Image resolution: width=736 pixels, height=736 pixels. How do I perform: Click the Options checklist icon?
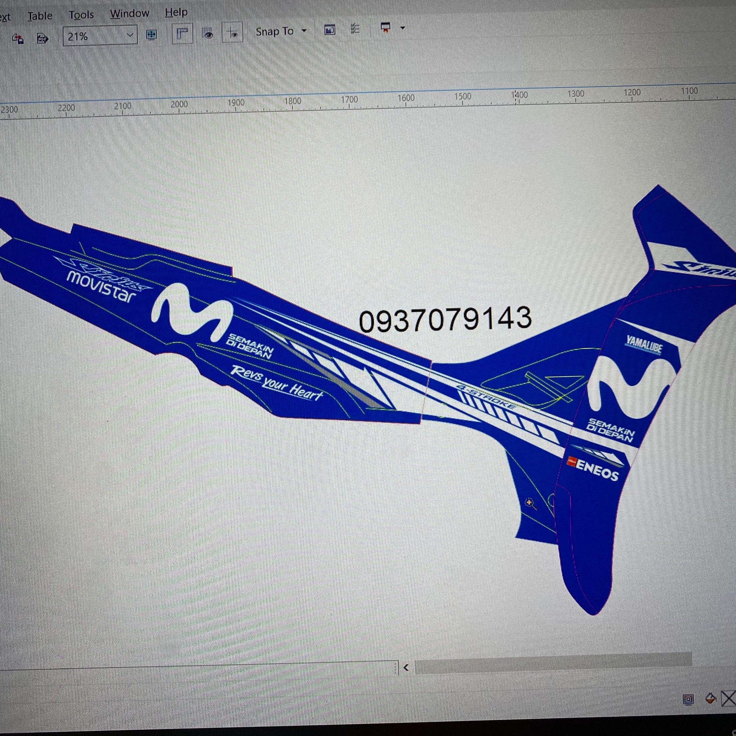[355, 29]
